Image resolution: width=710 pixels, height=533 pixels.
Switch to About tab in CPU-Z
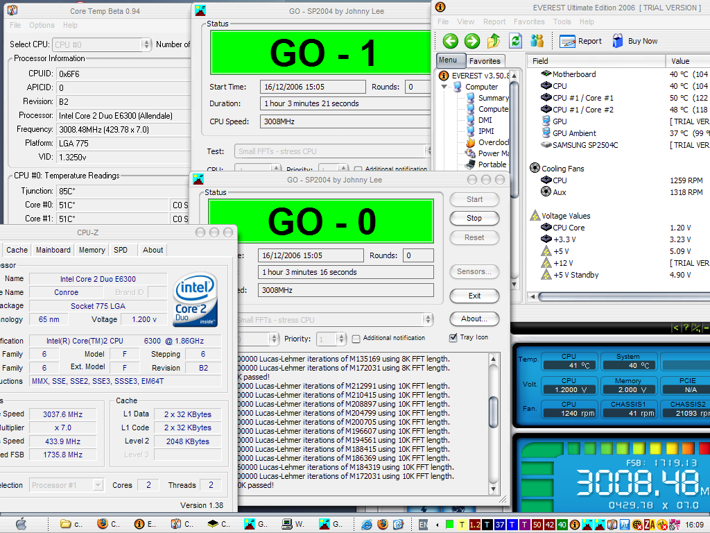pyautogui.click(x=153, y=250)
